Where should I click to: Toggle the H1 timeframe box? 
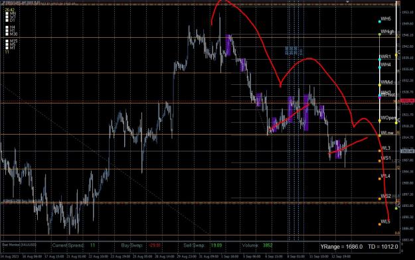[7, 31]
